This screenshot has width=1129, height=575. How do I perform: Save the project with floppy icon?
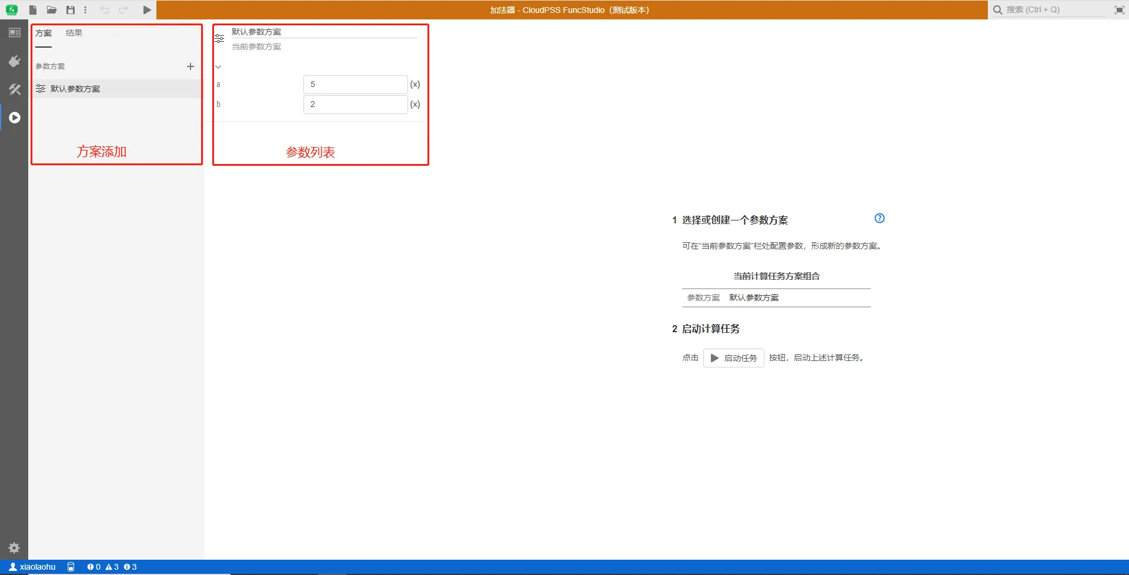coord(71,10)
